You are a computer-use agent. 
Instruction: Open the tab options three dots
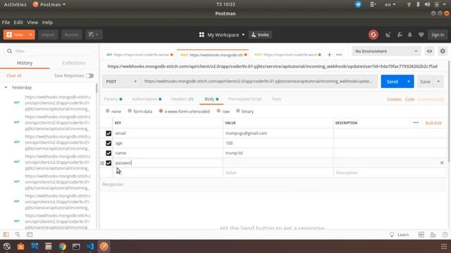(x=339, y=55)
